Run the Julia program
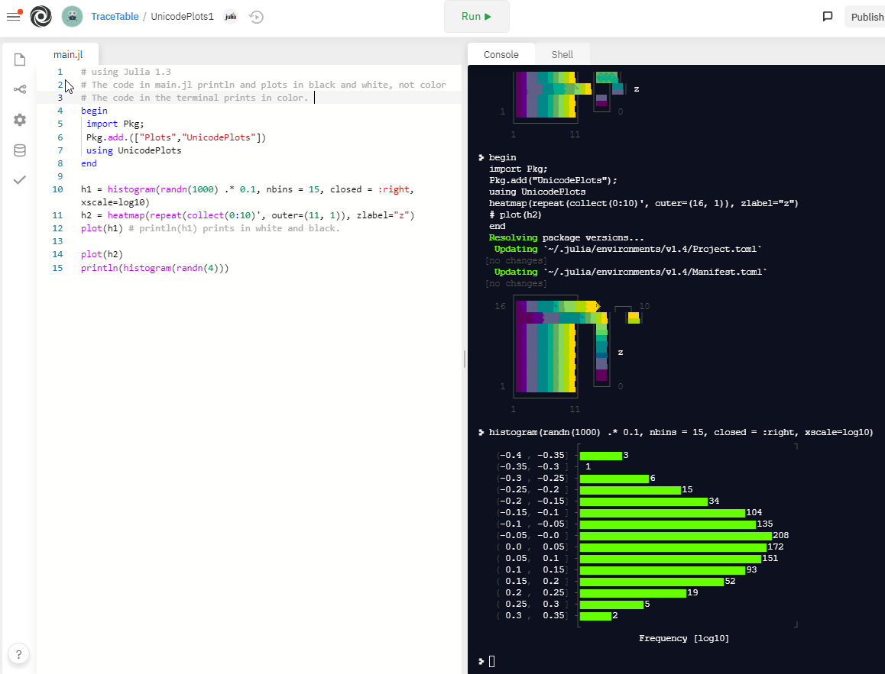Viewport: 885px width, 674px height. [x=476, y=17]
